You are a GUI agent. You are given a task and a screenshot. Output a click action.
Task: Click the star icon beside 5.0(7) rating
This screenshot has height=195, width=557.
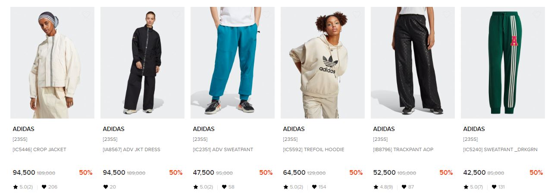(x=466, y=187)
